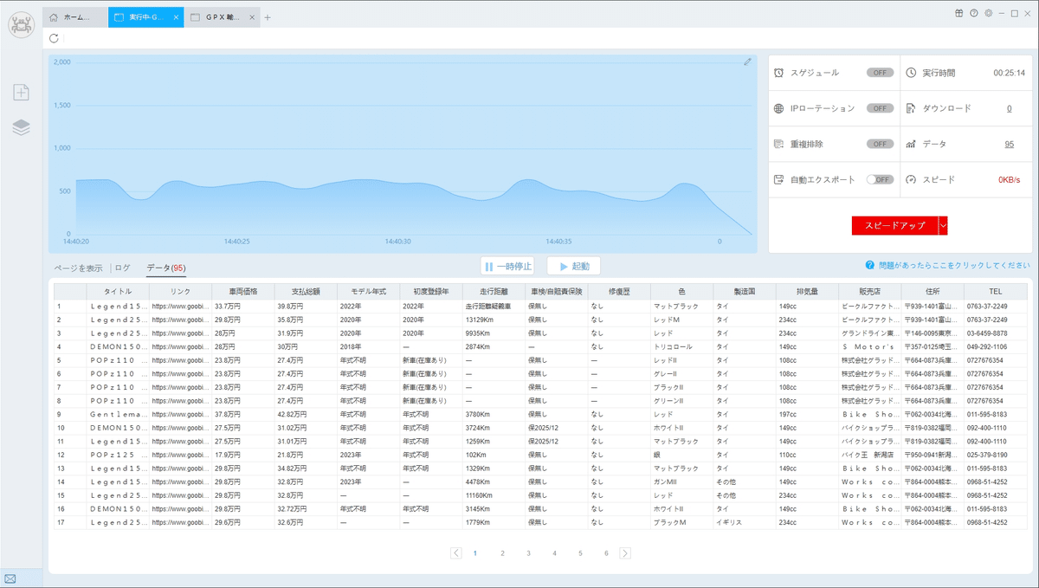1039x588 pixels.
Task: Go to next page arrow in pagination
Action: (x=625, y=552)
